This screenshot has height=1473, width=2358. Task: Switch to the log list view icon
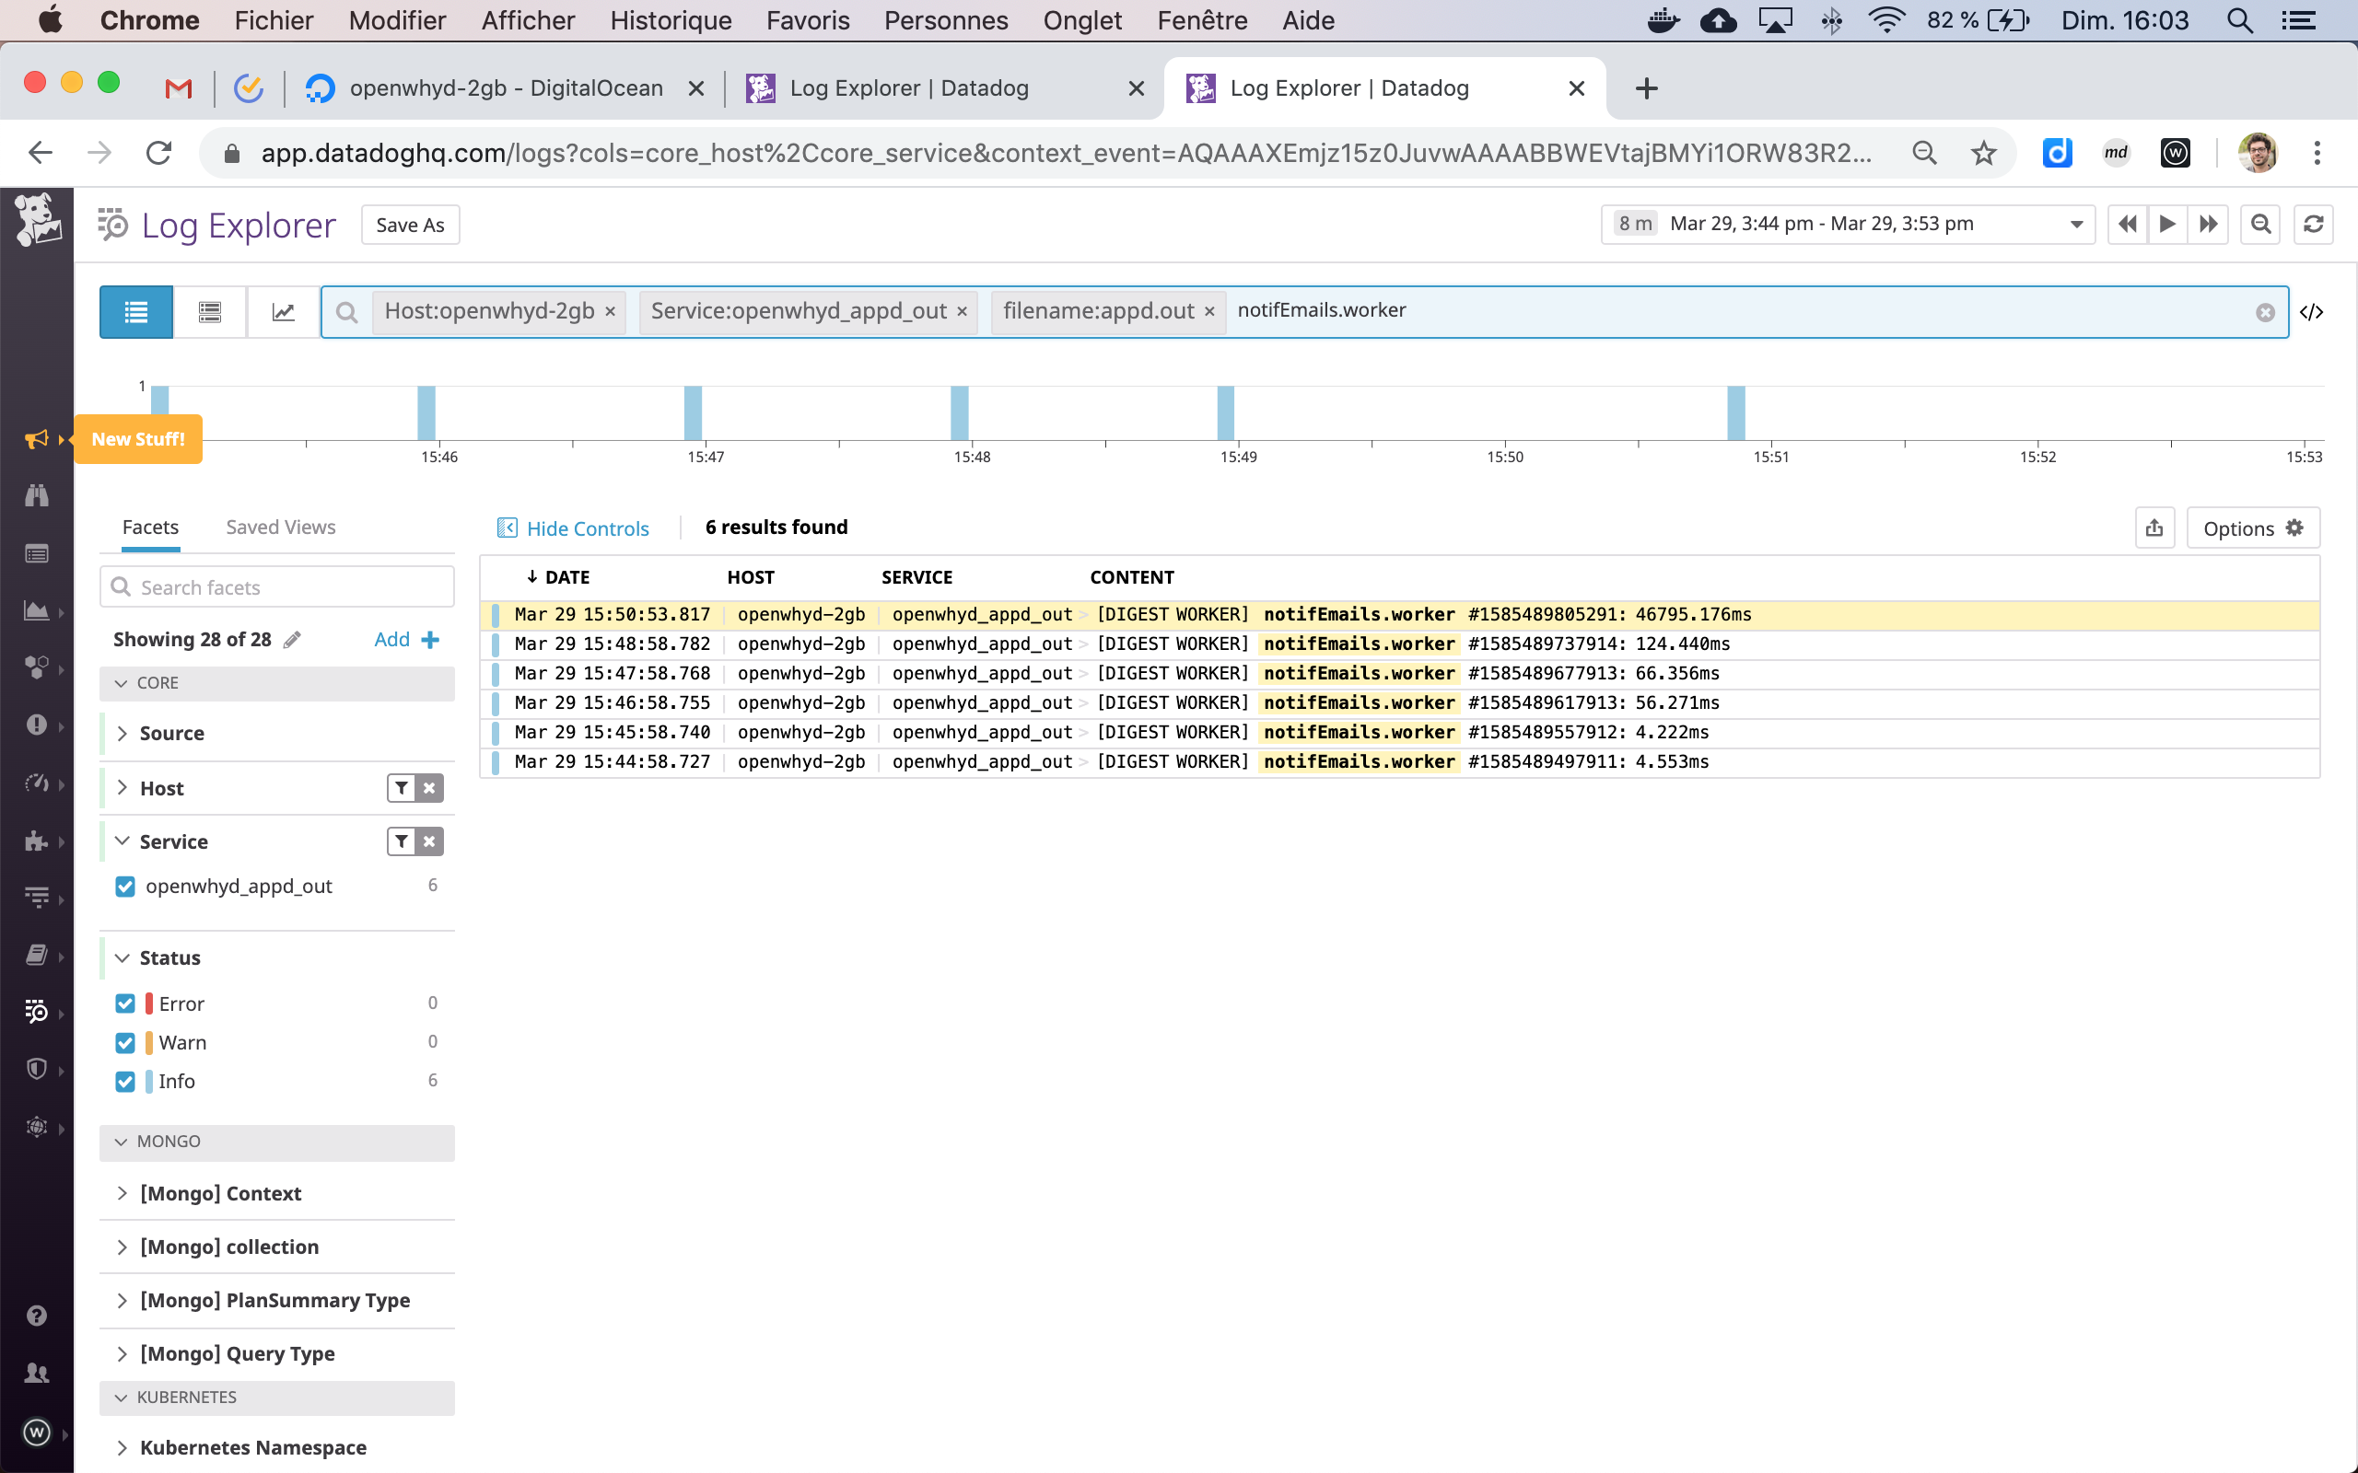coord(135,312)
